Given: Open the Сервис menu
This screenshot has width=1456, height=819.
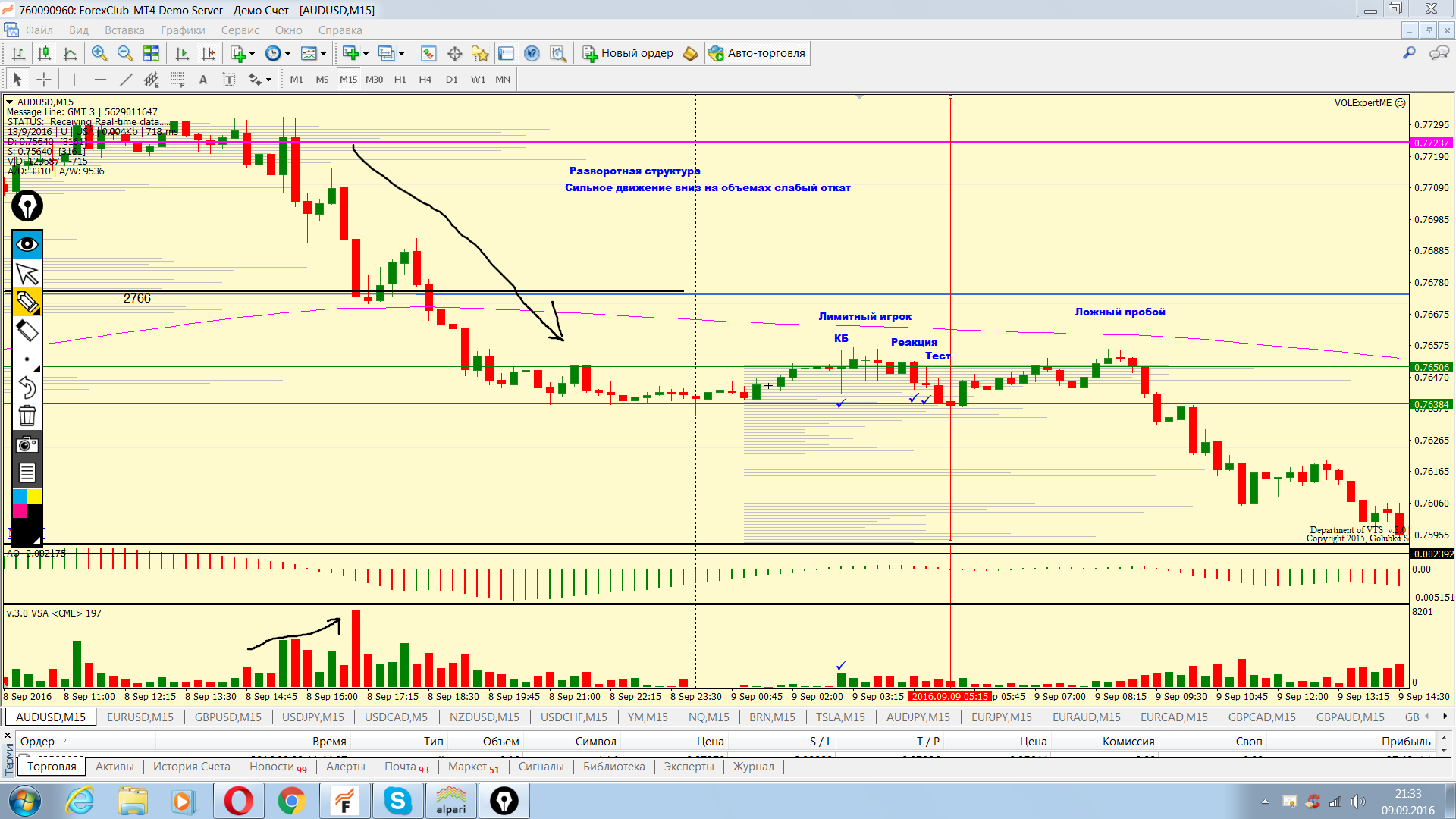Looking at the screenshot, I should click(240, 30).
